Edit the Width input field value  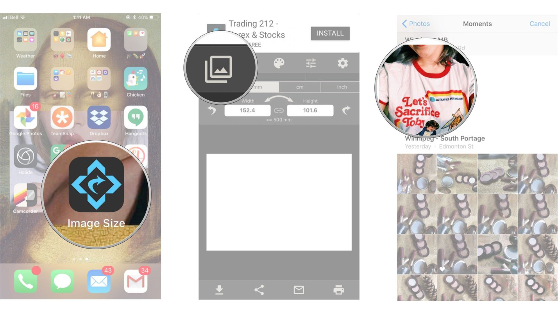(x=247, y=110)
